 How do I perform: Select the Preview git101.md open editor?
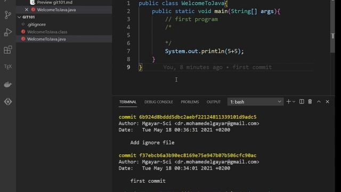point(54,2)
